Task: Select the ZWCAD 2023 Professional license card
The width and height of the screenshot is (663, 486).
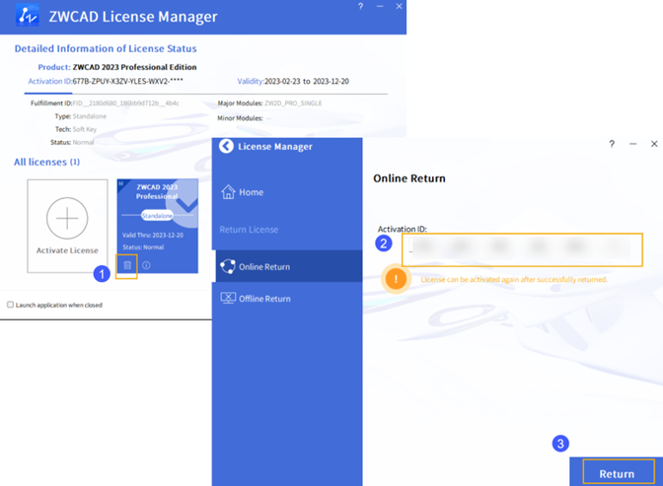Action: pyautogui.click(x=157, y=225)
